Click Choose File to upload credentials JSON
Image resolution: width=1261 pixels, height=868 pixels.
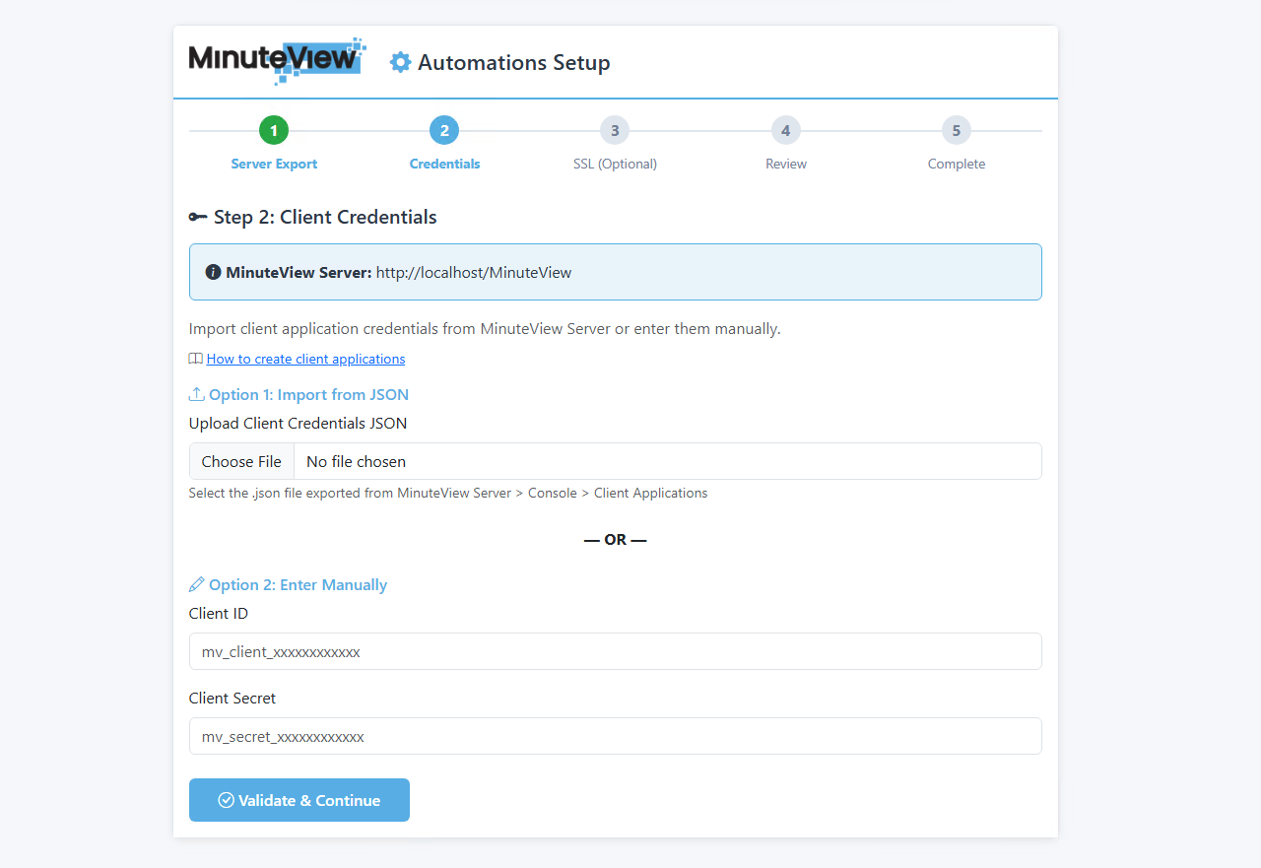pos(241,461)
